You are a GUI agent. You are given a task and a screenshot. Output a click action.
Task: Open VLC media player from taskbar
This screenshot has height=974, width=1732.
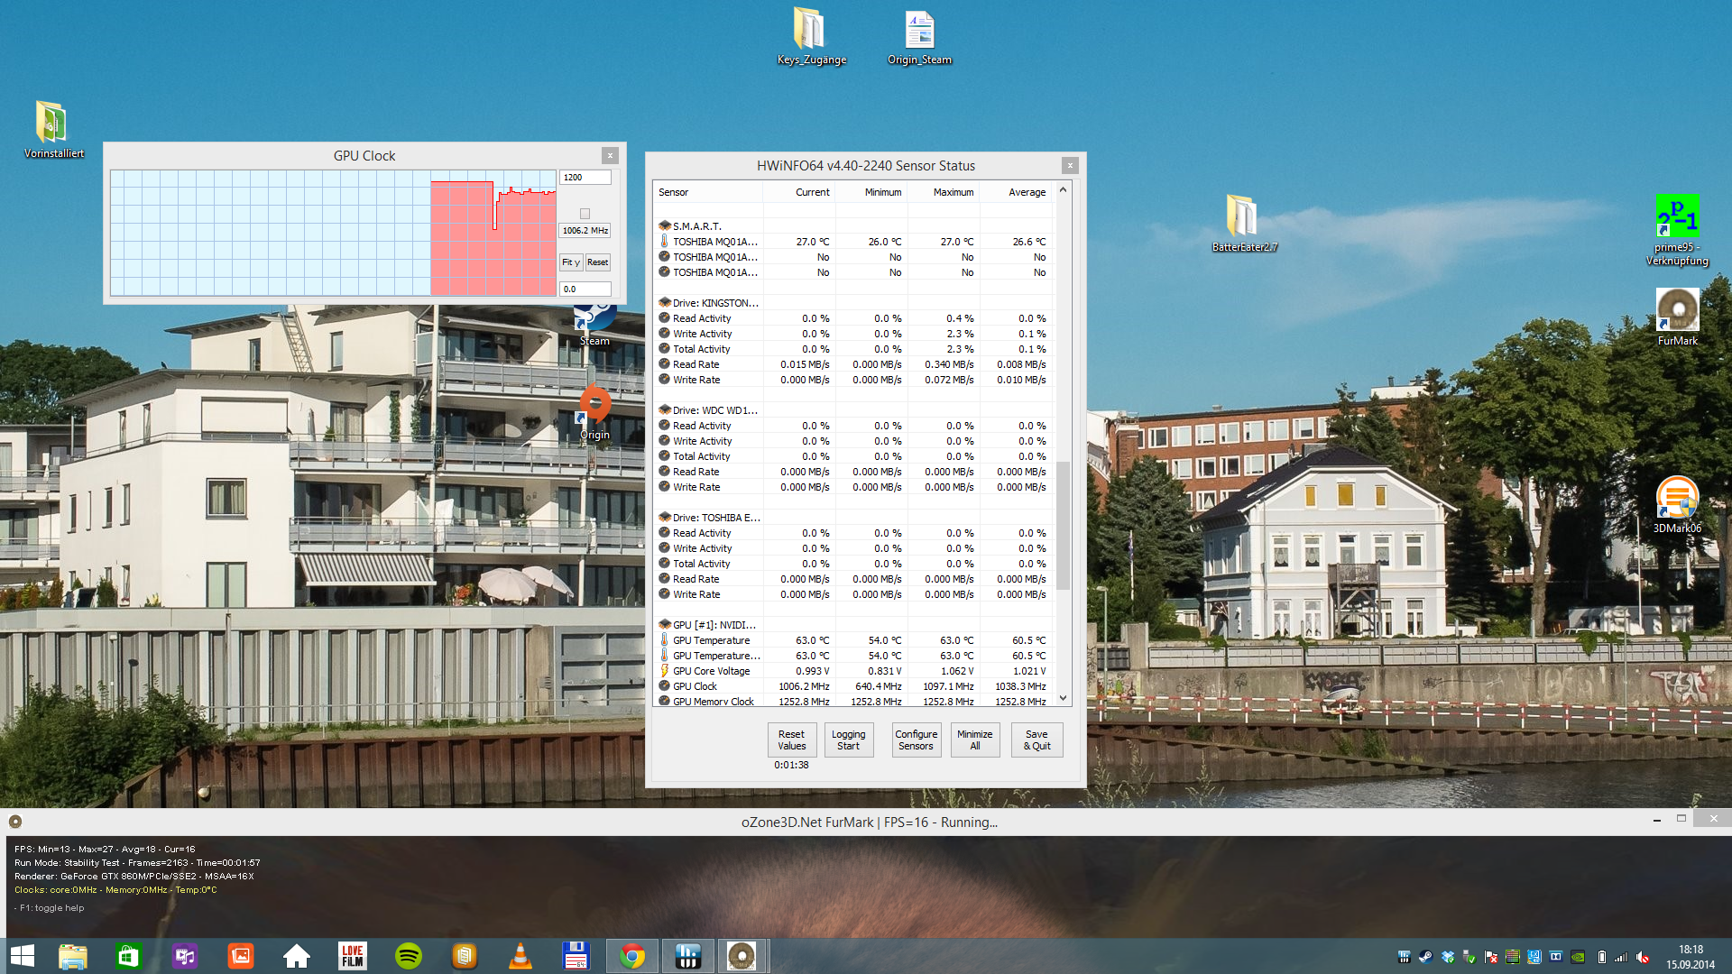(x=521, y=956)
